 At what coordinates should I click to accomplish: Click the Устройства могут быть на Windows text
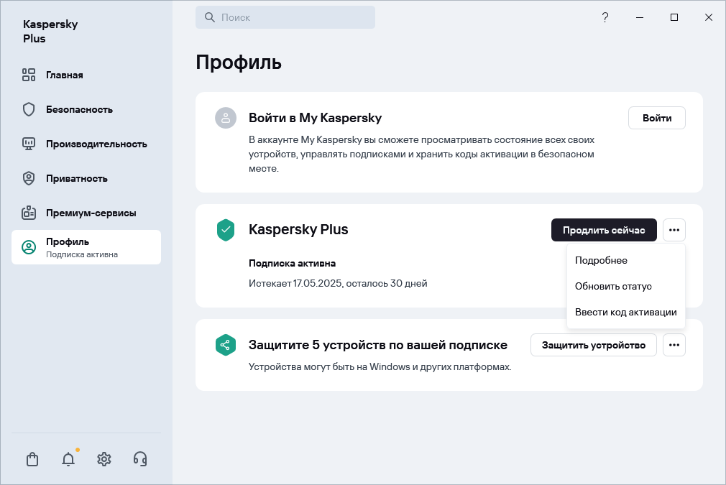click(380, 367)
